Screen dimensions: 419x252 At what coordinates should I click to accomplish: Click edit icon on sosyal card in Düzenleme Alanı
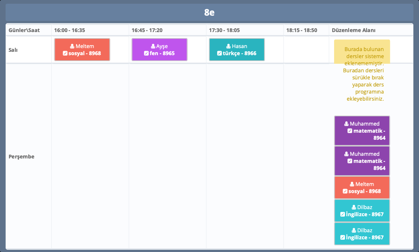[345, 191]
